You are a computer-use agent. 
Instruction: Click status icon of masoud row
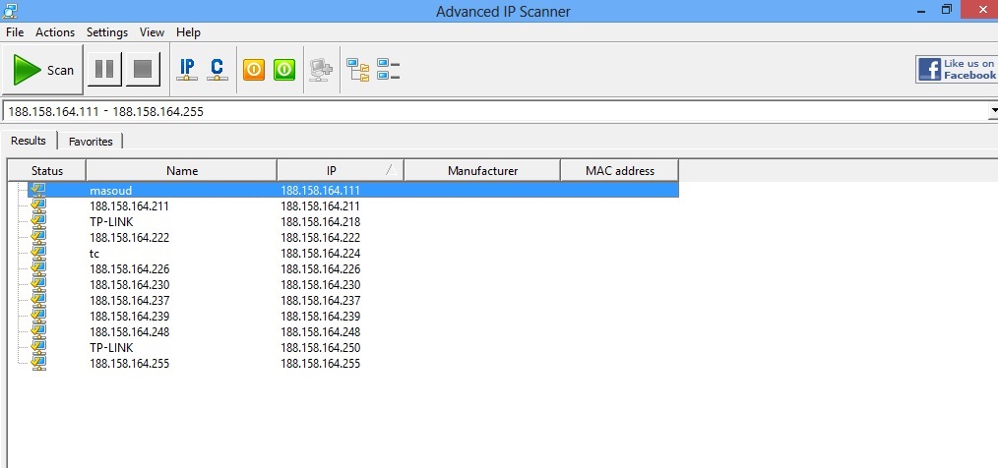pyautogui.click(x=38, y=190)
